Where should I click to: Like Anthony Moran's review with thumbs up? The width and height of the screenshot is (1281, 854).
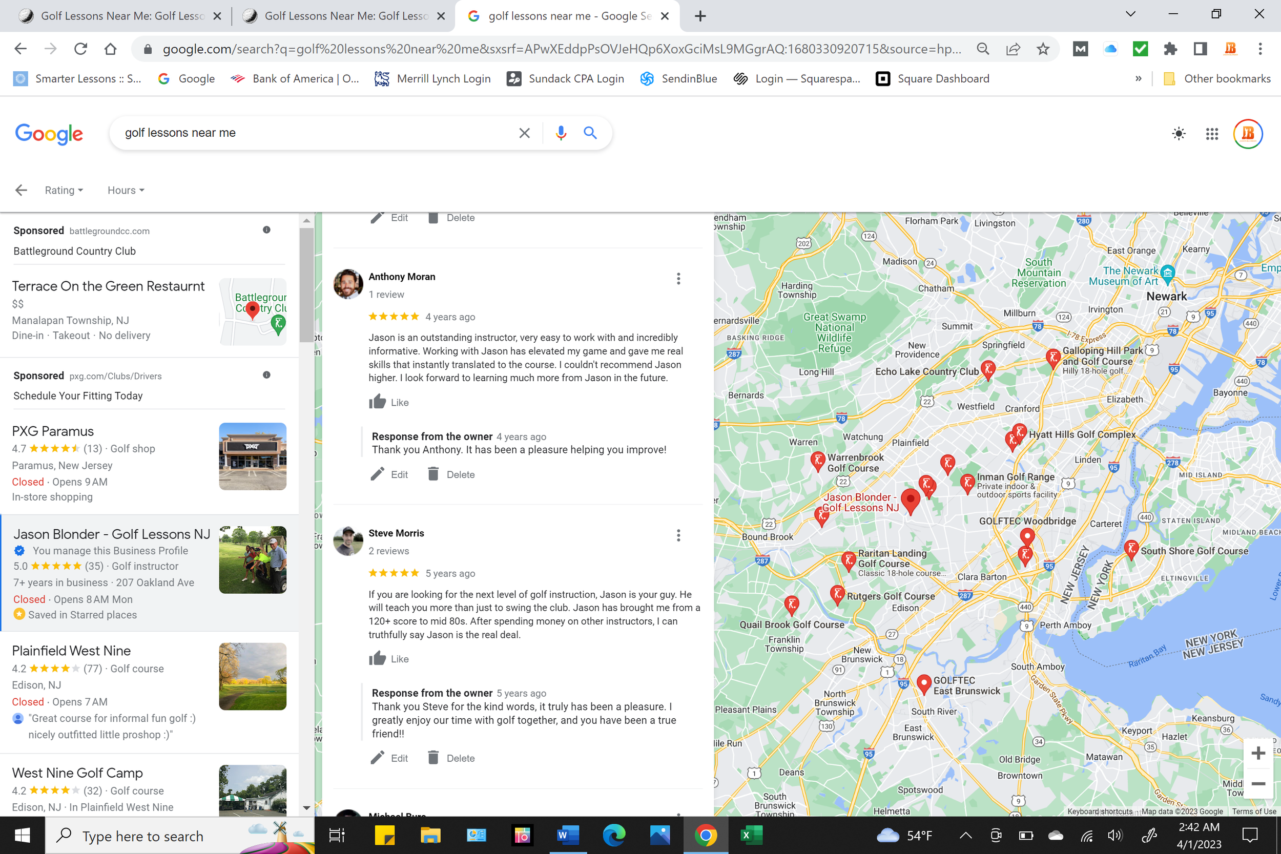point(378,402)
